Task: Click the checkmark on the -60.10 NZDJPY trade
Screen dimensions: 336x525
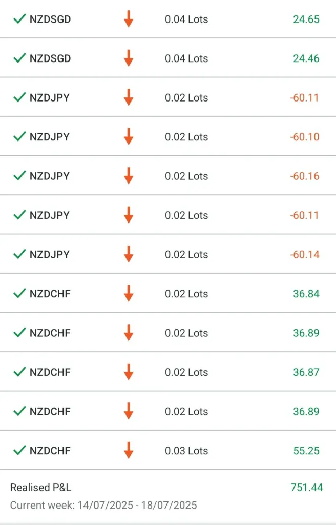Action: pyautogui.click(x=19, y=136)
